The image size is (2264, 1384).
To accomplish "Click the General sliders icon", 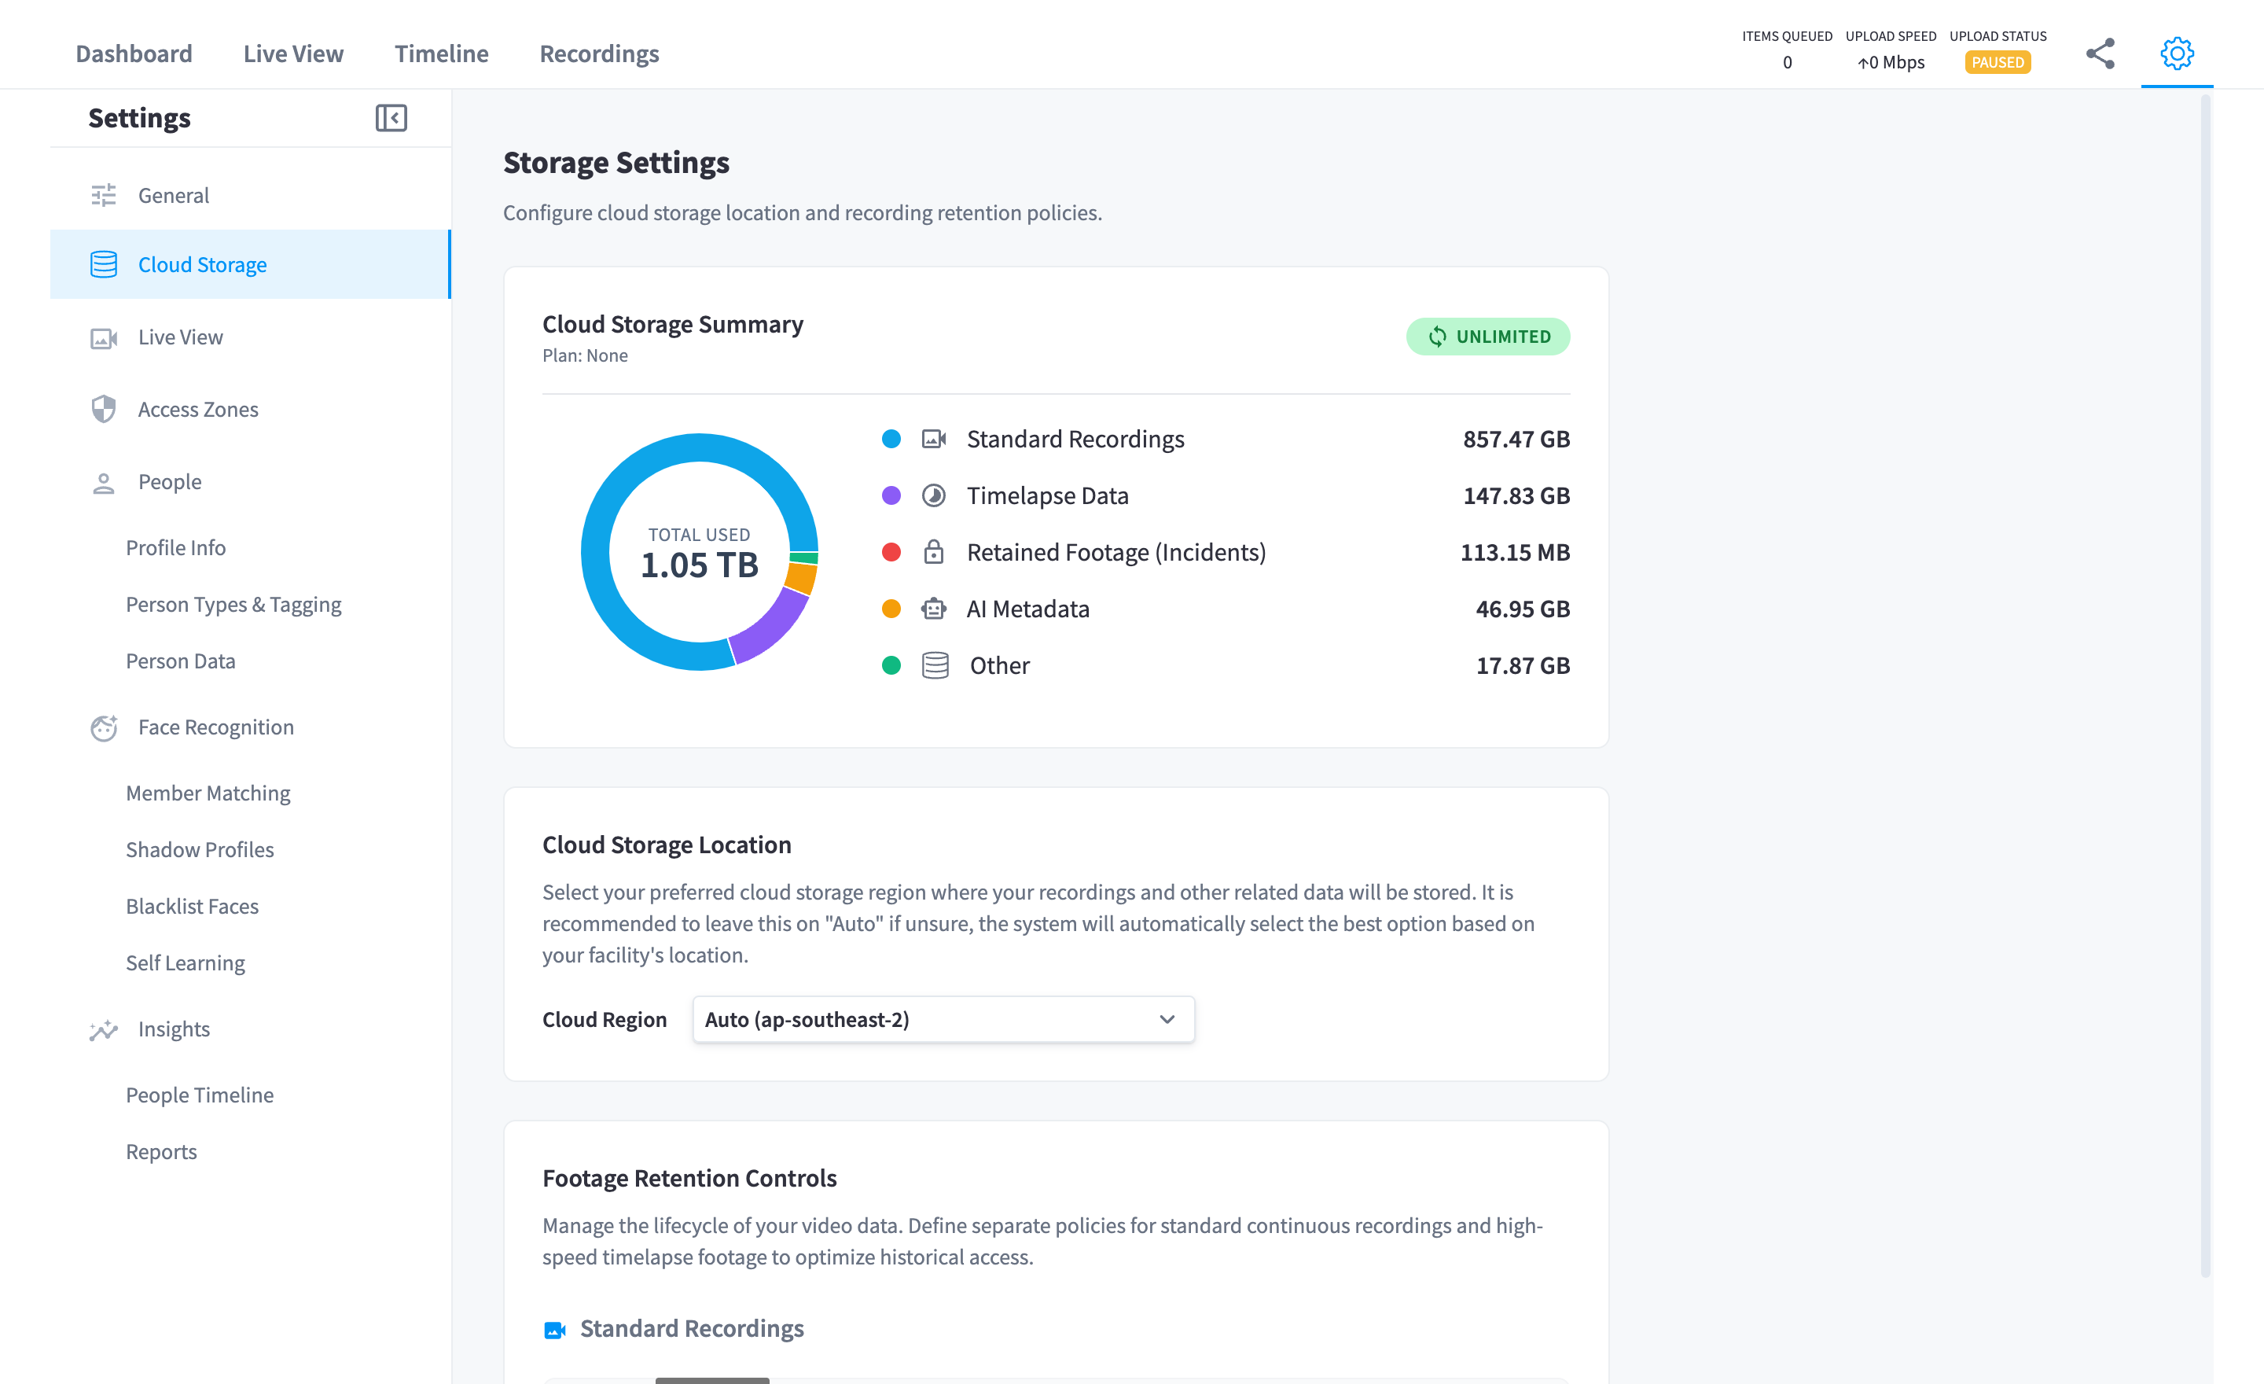I will click(x=103, y=195).
